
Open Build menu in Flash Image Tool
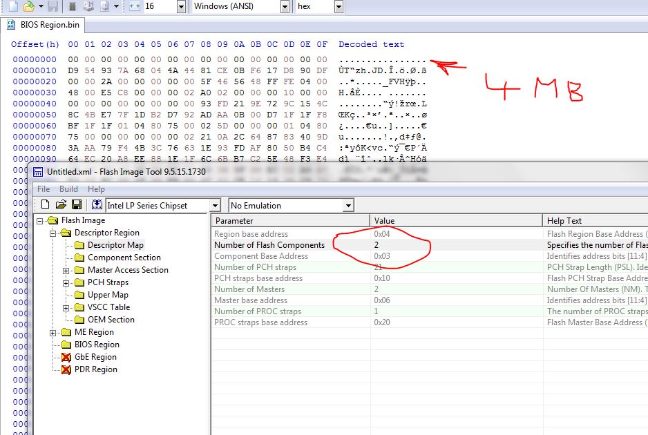click(x=68, y=188)
